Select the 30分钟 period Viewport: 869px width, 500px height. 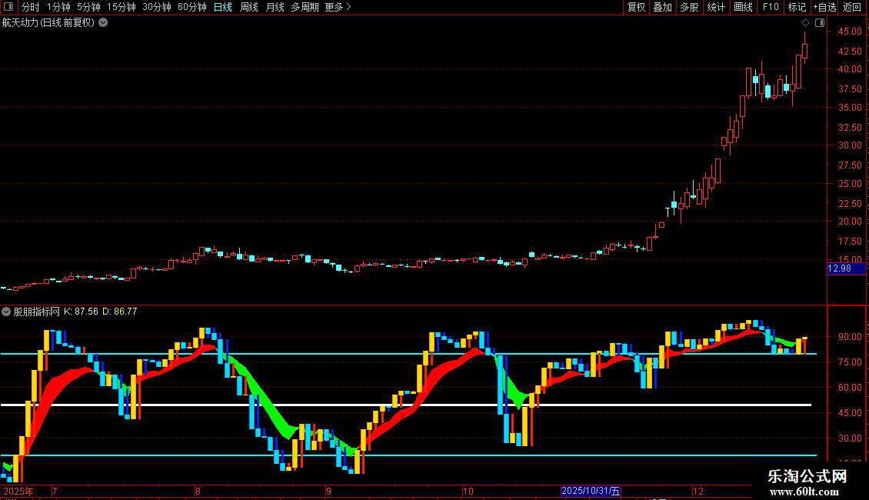[x=156, y=7]
